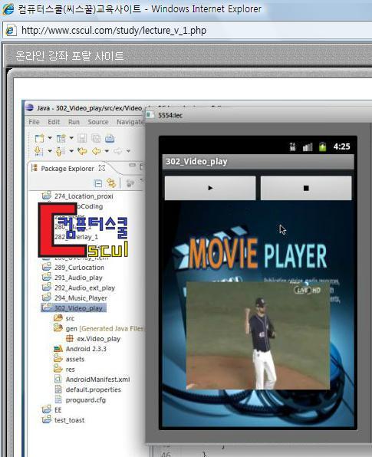Select the res folder
The width and height of the screenshot is (372, 457).
pyautogui.click(x=71, y=370)
